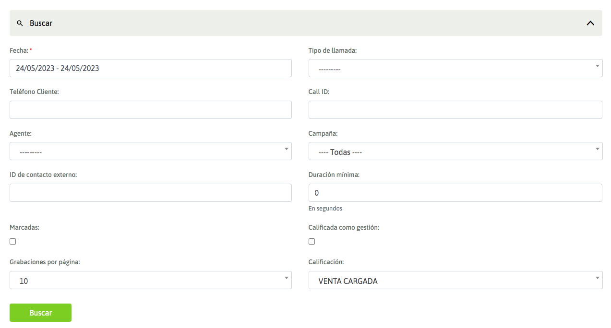Click into the Call ID field

pyautogui.click(x=455, y=110)
